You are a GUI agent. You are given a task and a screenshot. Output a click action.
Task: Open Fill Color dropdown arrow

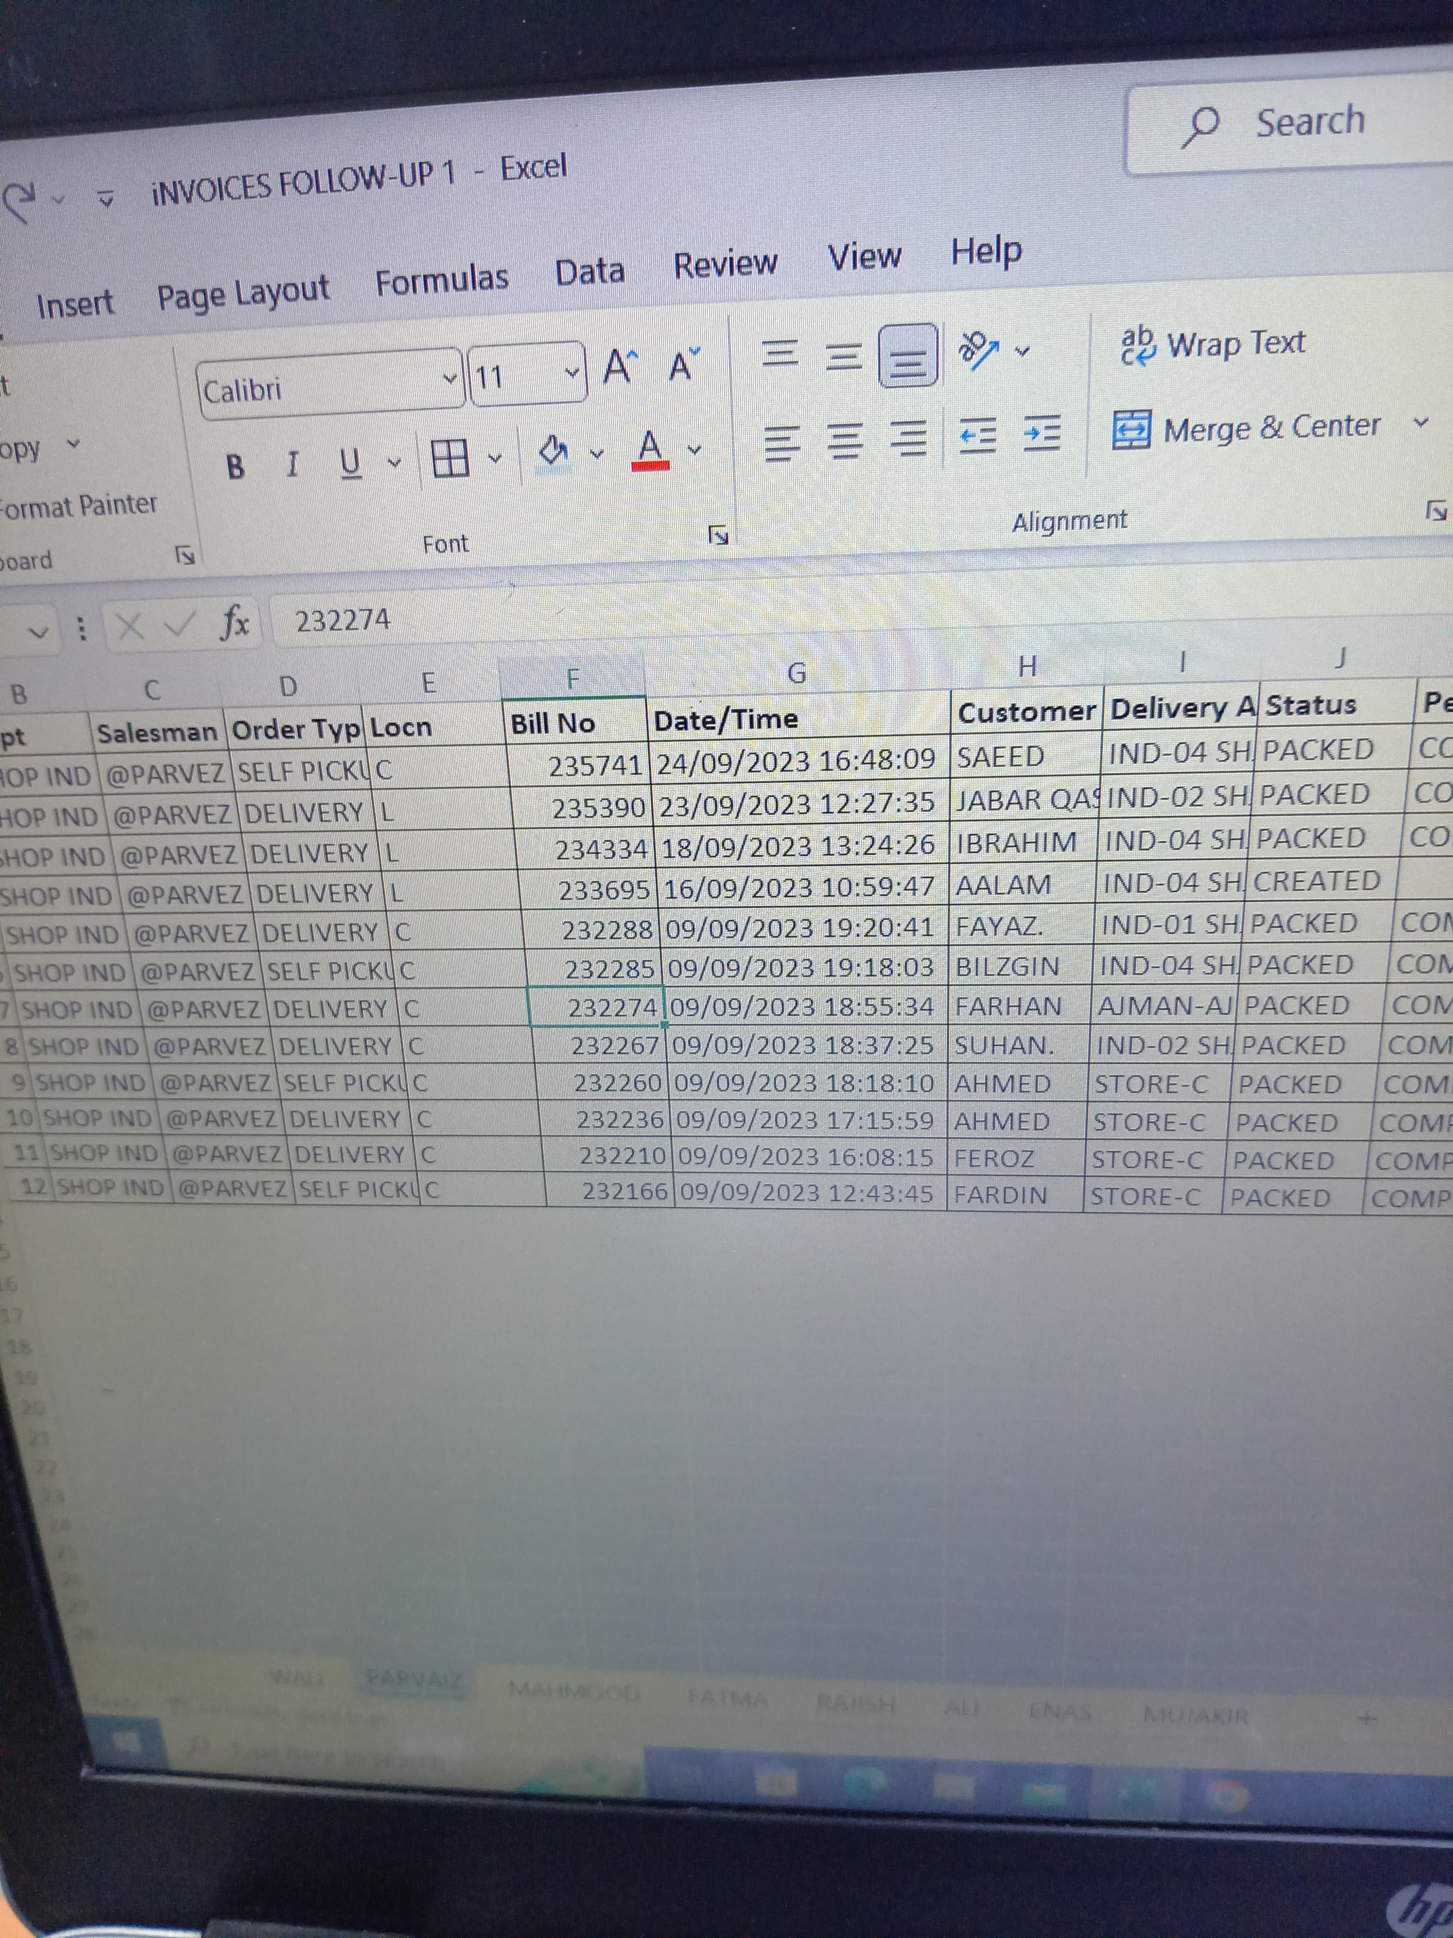click(x=596, y=453)
